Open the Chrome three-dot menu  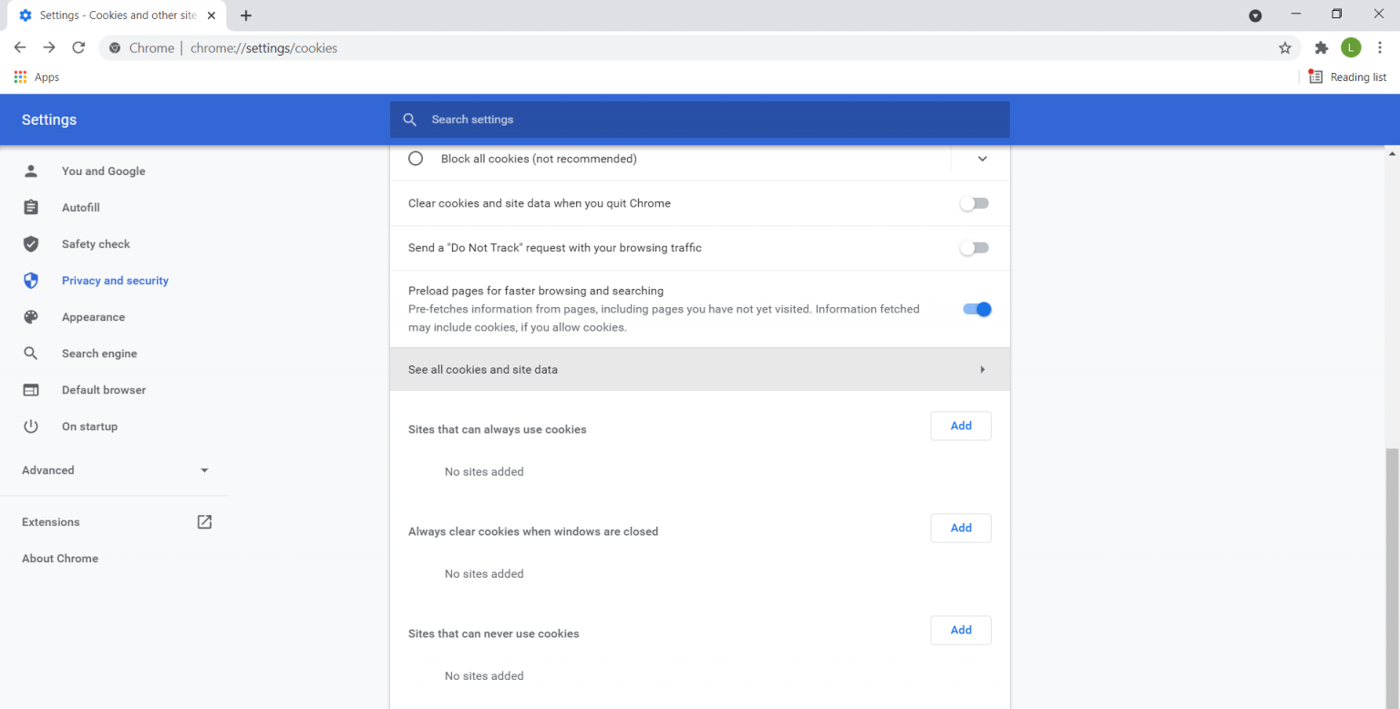coord(1381,47)
